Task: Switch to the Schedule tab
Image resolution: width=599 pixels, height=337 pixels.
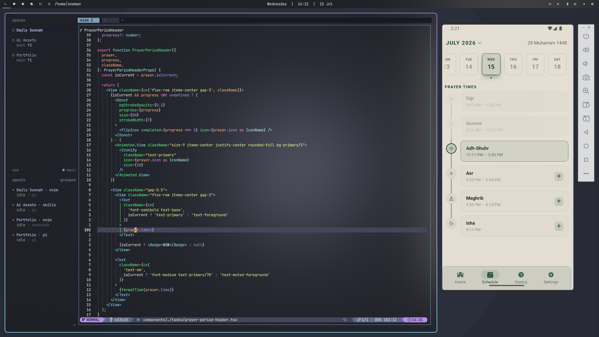Action: pos(490,278)
